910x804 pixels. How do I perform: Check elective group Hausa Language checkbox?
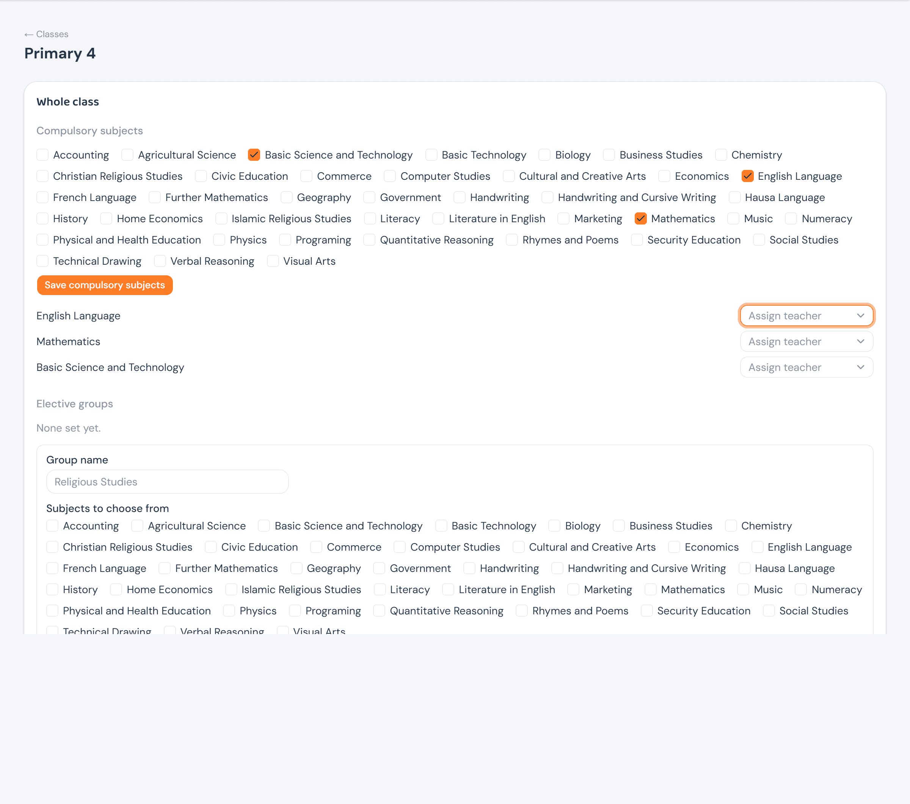[744, 568]
